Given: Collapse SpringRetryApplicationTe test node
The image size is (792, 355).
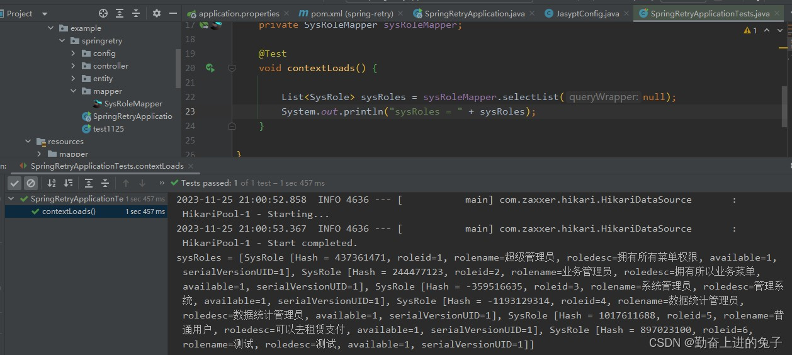Looking at the screenshot, I should point(10,199).
